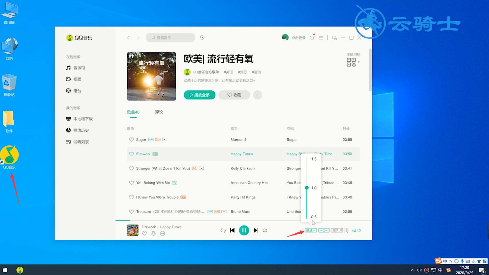489x275 pixels.
Task: Open the play queue with 40 songs
Action: pos(356,230)
